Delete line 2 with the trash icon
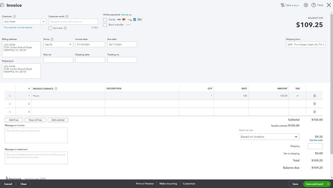 coord(315,104)
